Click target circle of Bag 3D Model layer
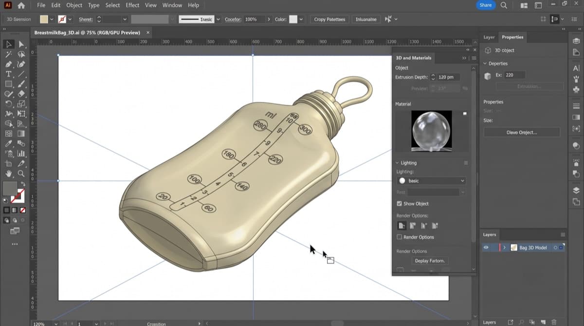The width and height of the screenshot is (584, 326). (x=555, y=248)
